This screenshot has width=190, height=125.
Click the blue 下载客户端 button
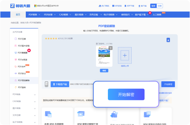60,84
